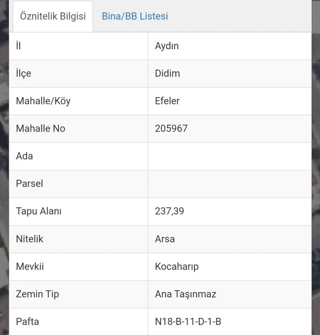Click the empty Ada value cell
This screenshot has width=320, height=335.
tap(229, 156)
